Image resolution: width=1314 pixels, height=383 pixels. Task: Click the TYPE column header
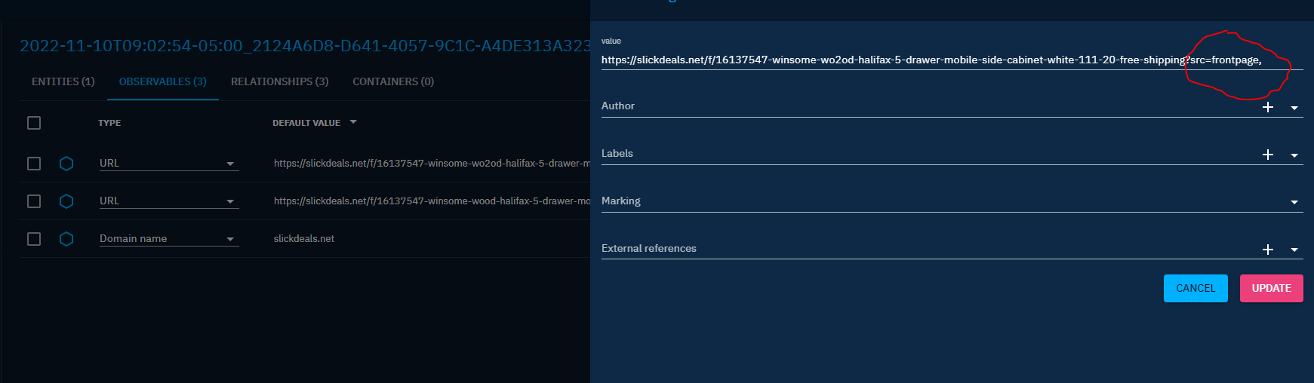(109, 123)
